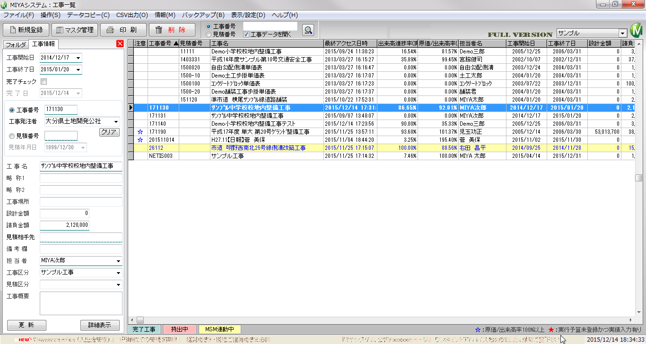This screenshot has width=646, height=344.
Task: Switch to the 工事情報 tab
Action: pos(43,44)
